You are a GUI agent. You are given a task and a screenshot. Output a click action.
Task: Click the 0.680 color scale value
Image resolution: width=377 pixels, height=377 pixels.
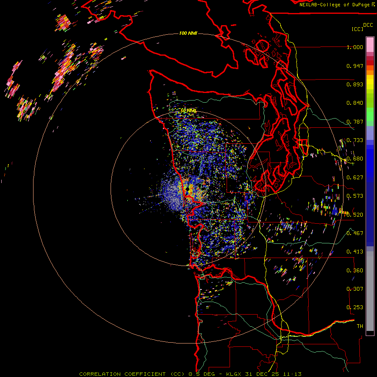pyautogui.click(x=355, y=159)
